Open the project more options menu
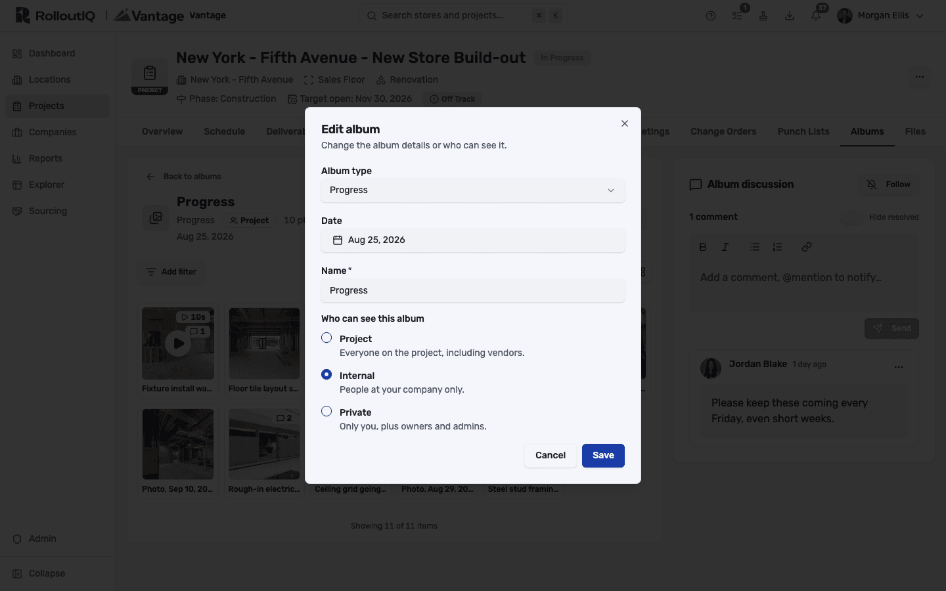 pyautogui.click(x=920, y=77)
